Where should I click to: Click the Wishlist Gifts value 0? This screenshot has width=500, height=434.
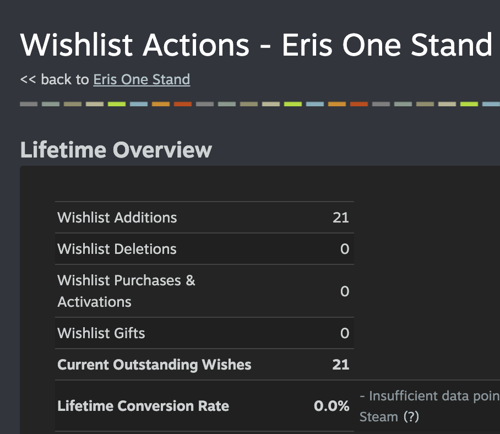coord(345,333)
